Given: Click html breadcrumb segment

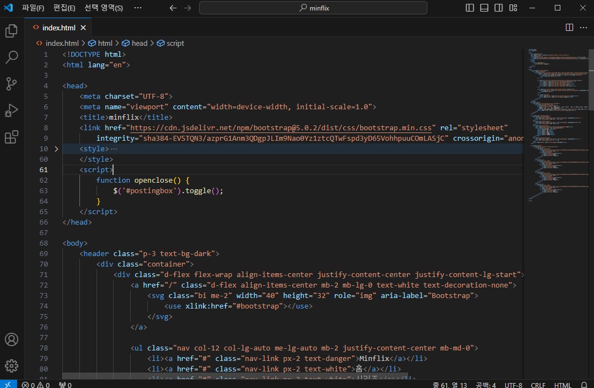Looking at the screenshot, I should [x=105, y=43].
